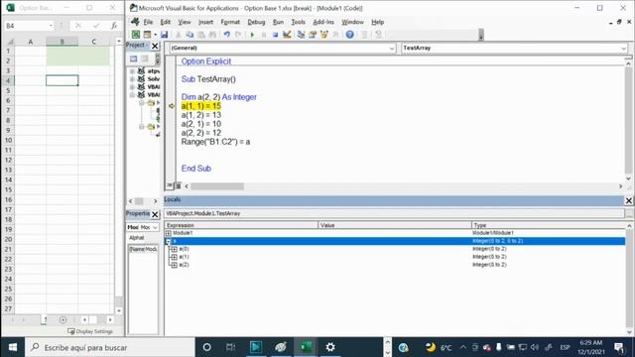Undo the last action via toolbar
The image size is (635, 357).
pos(227,35)
